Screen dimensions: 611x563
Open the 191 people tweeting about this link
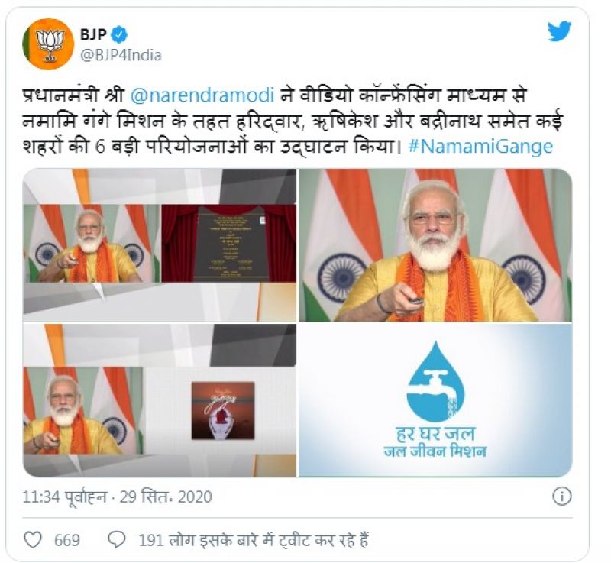pos(254,540)
